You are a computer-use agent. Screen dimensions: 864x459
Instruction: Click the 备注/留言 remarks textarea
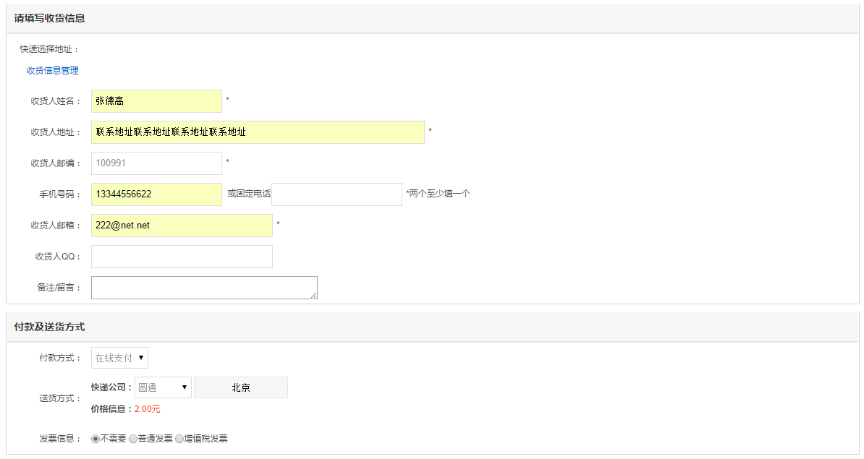tap(205, 288)
